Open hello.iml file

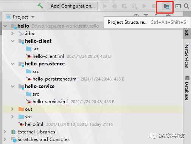pyautogui.click(x=34, y=124)
